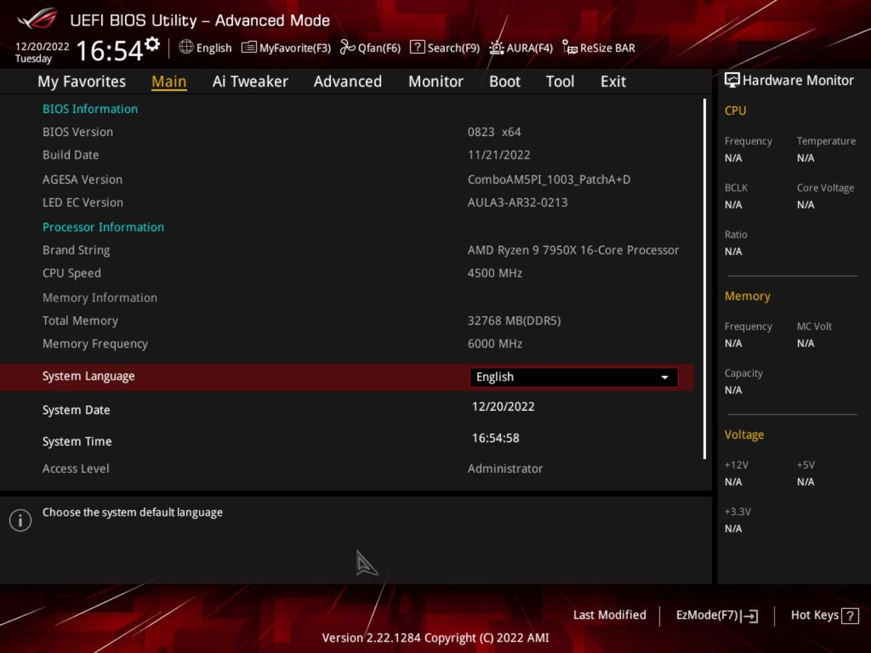Toggle AURA(F4) lighting
Image resolution: width=871 pixels, height=653 pixels.
click(521, 48)
